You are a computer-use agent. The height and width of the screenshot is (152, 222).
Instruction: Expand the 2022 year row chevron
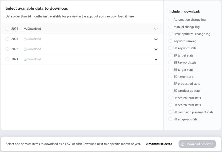(x=156, y=49)
